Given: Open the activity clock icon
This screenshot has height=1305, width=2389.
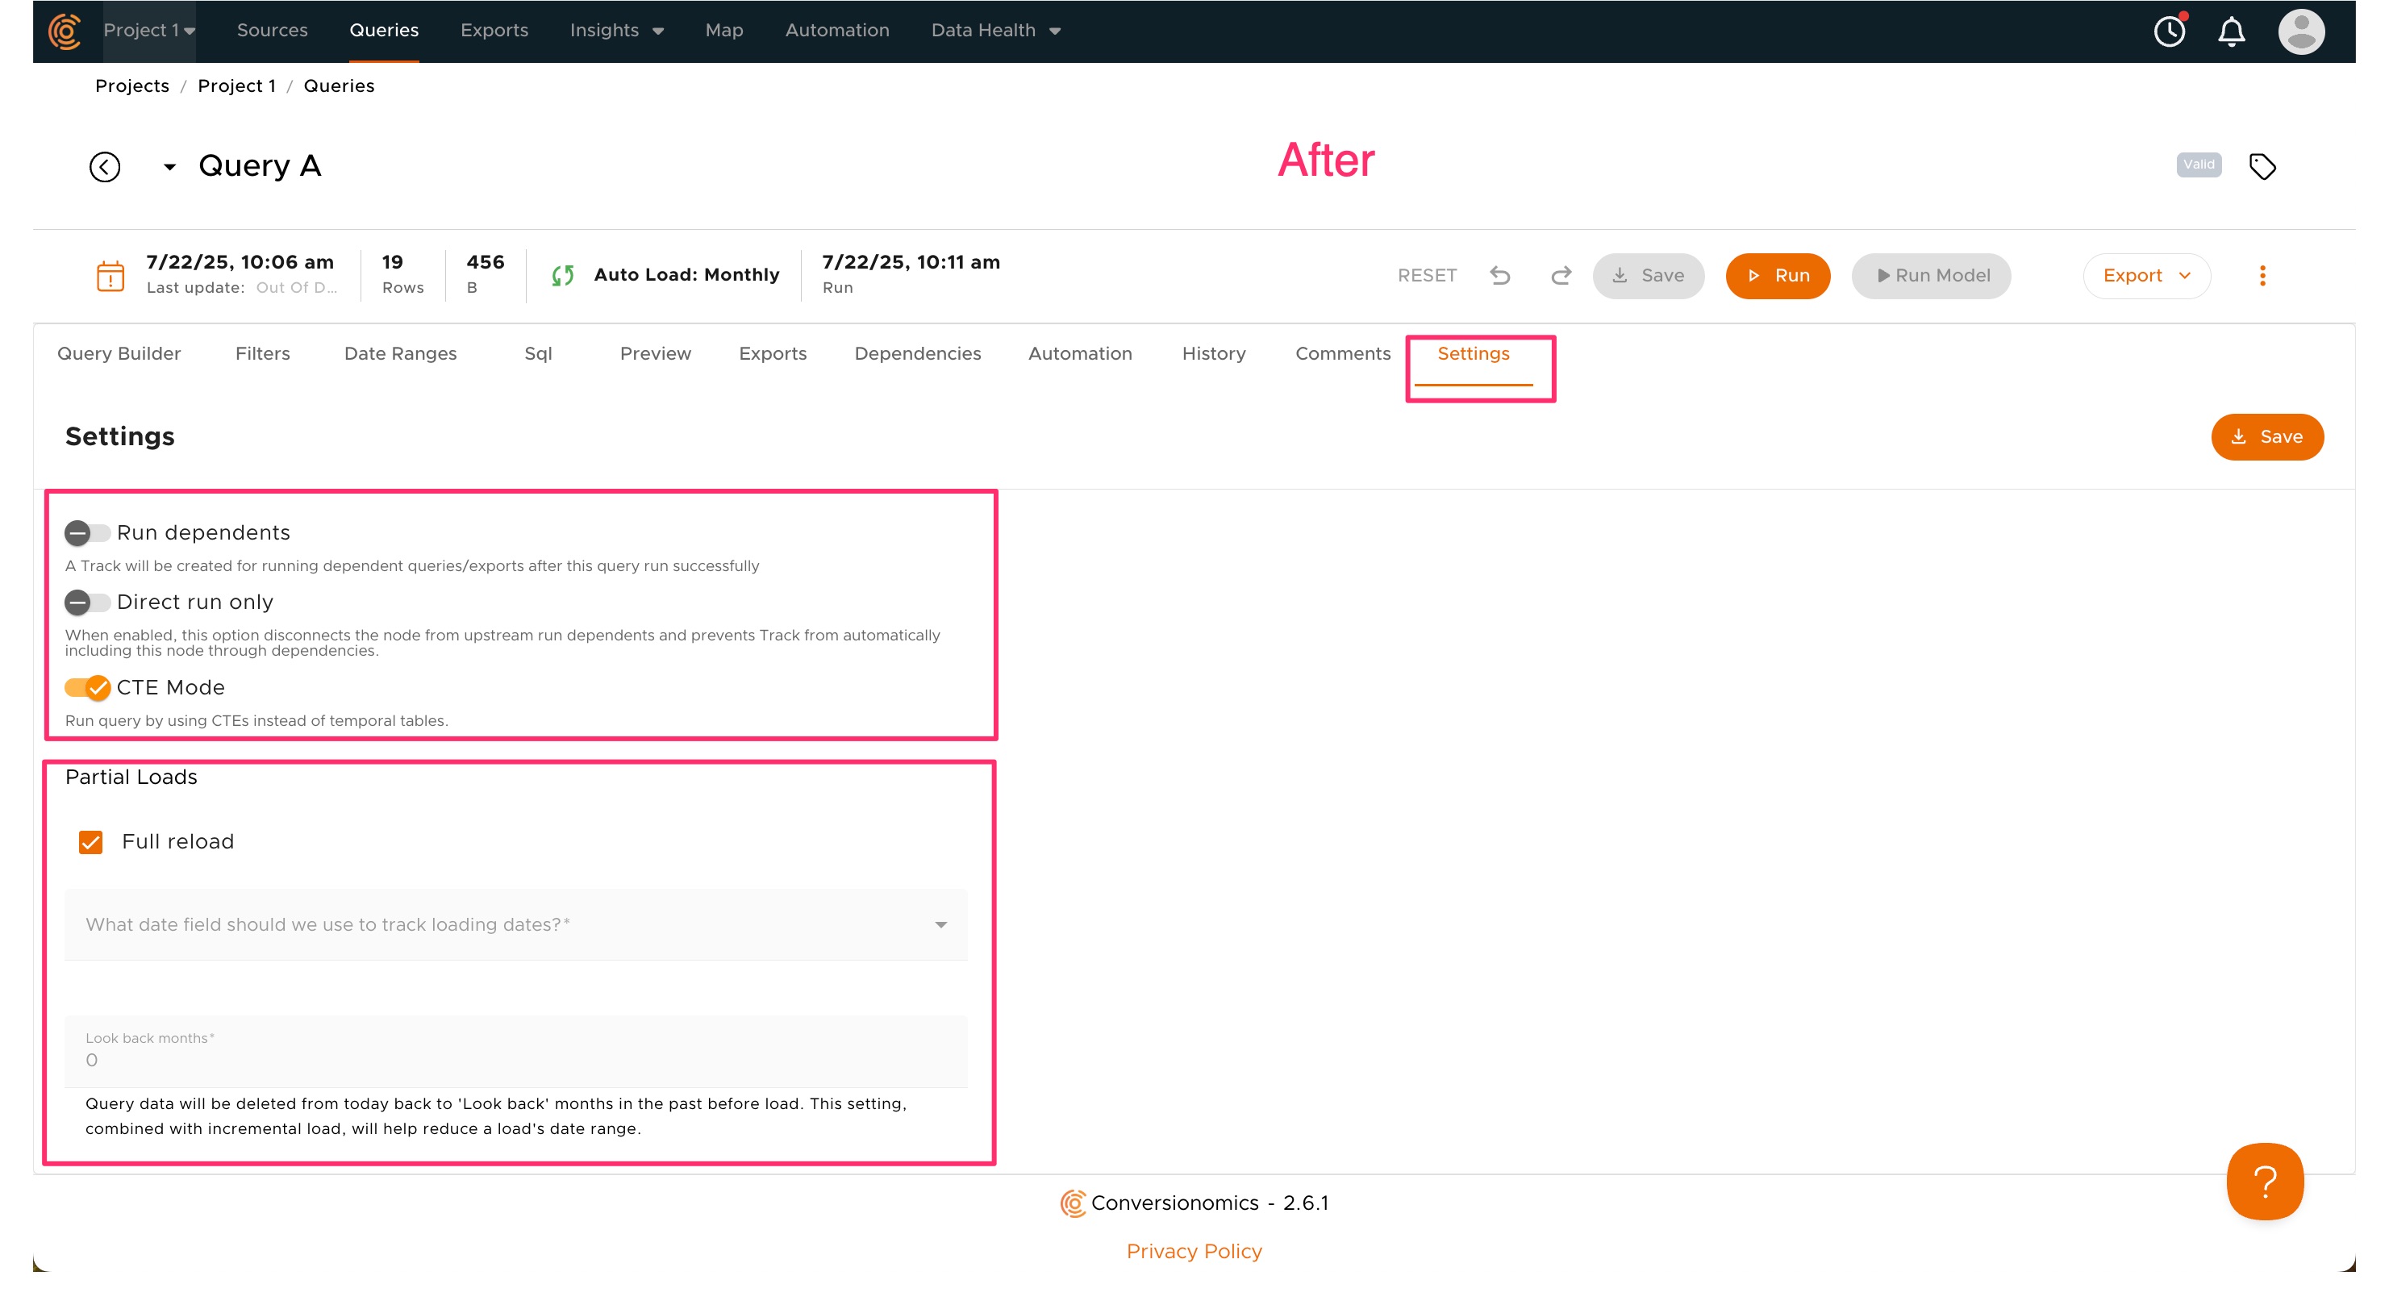Looking at the screenshot, I should point(2169,31).
